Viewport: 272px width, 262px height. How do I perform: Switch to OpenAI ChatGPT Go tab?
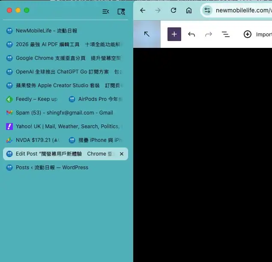pyautogui.click(x=66, y=72)
